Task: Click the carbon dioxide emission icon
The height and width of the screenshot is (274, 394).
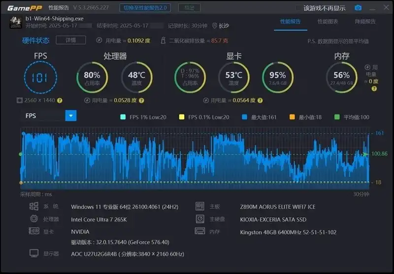Action: coord(163,40)
